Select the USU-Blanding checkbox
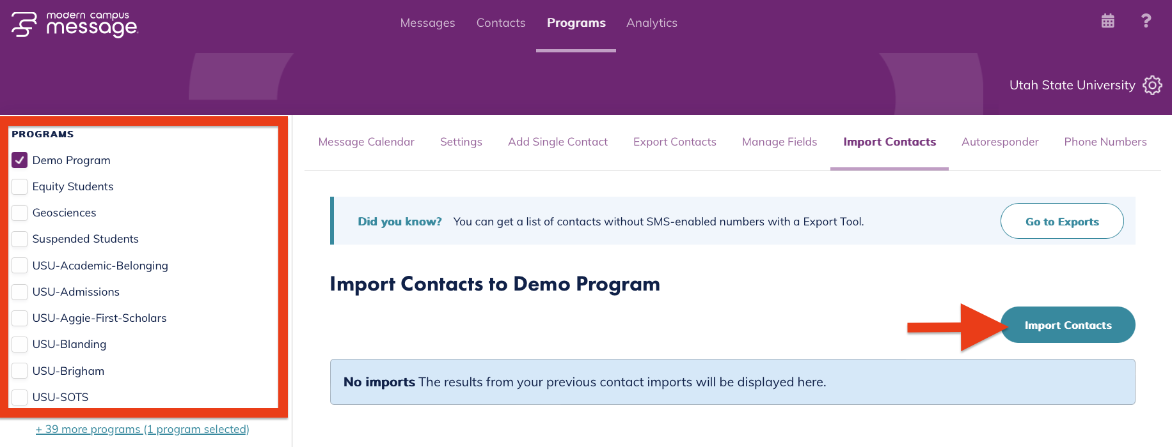 tap(19, 344)
